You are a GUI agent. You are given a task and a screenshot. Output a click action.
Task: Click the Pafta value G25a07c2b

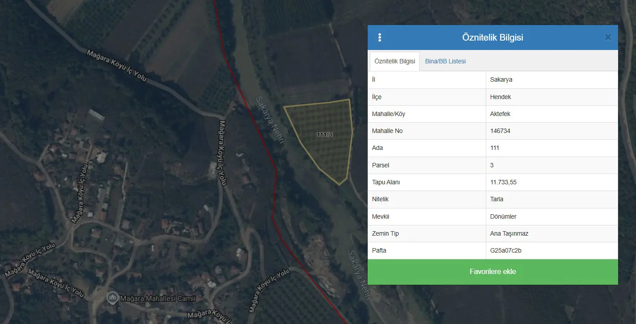click(x=506, y=250)
